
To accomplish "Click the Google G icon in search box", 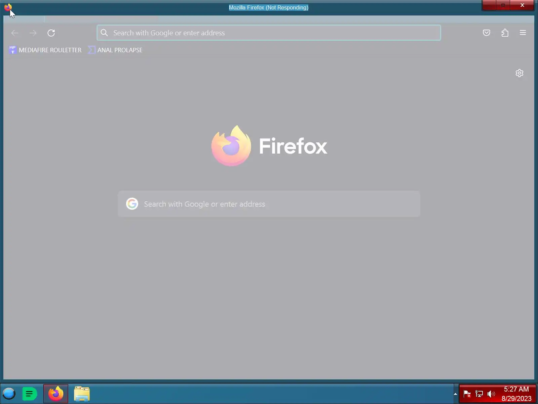I will tap(132, 204).
